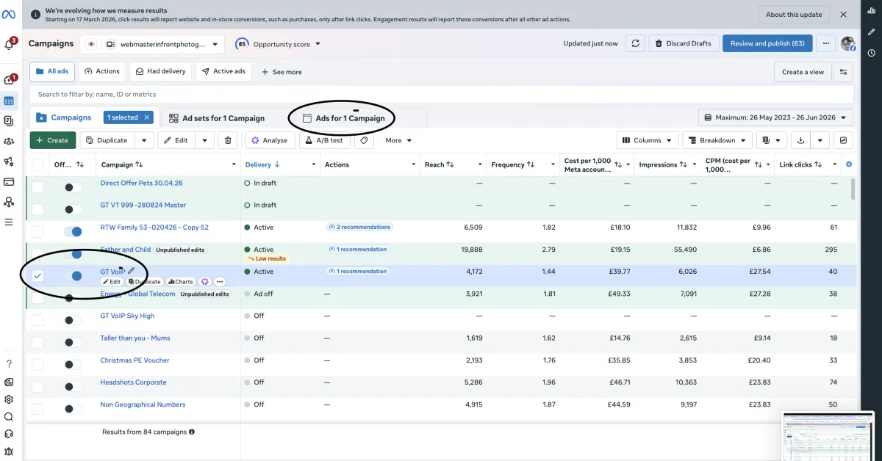Open the Duplicate options arrow
This screenshot has width=882, height=461.
[x=144, y=140]
